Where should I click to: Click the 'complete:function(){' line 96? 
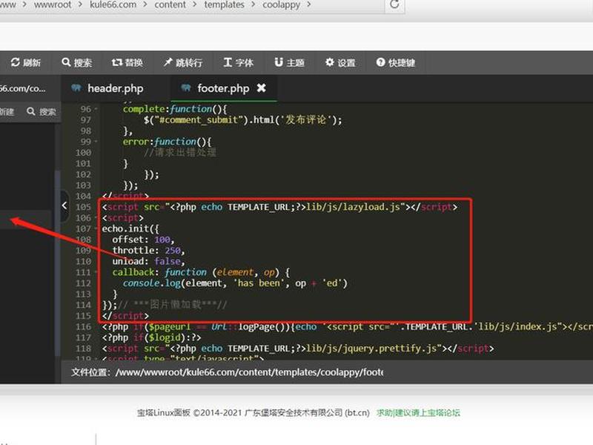(x=175, y=109)
